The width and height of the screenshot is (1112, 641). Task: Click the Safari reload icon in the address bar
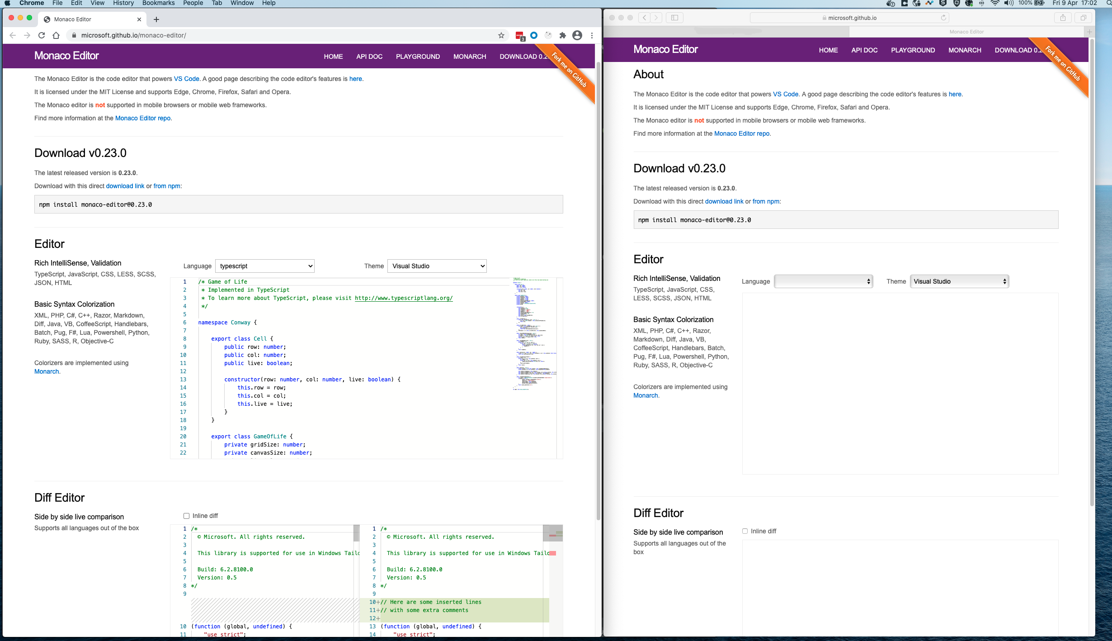coord(943,18)
